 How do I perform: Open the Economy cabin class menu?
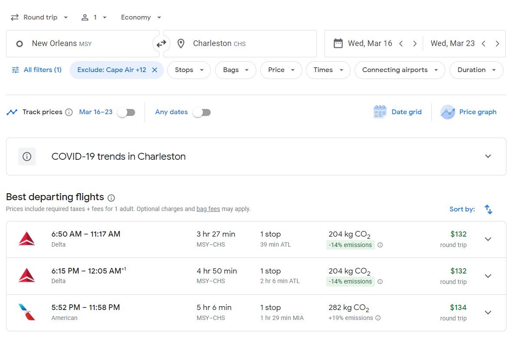[140, 17]
